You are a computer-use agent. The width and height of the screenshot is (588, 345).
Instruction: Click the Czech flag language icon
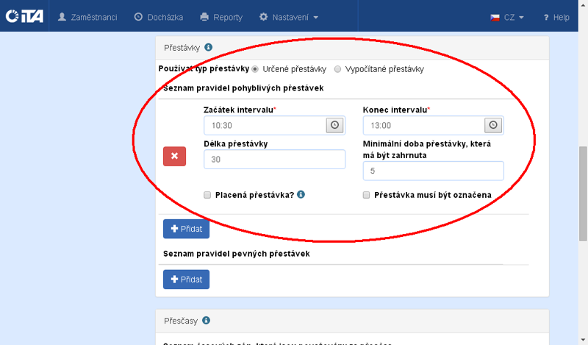tap(495, 17)
